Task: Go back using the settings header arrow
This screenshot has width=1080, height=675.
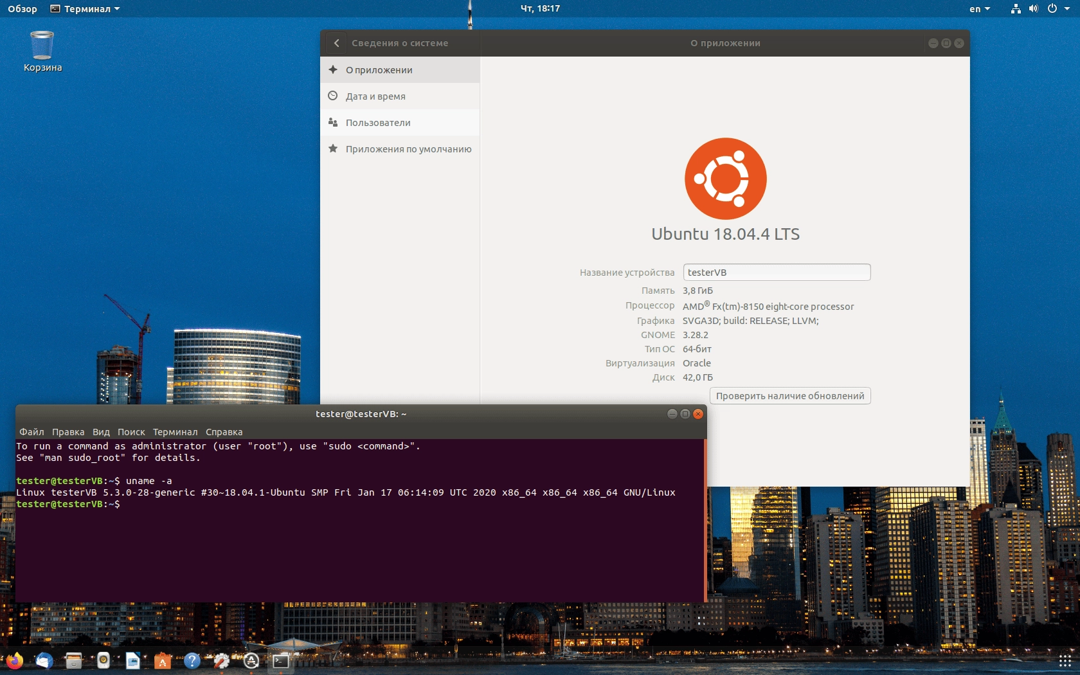Action: pos(336,43)
